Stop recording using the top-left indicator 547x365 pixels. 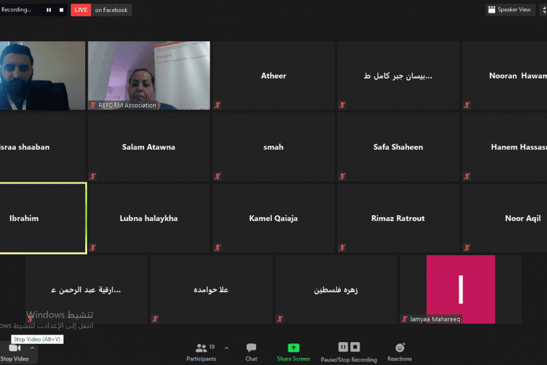[61, 10]
